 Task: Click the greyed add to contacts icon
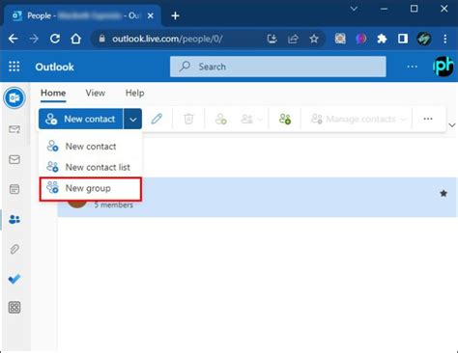[221, 119]
